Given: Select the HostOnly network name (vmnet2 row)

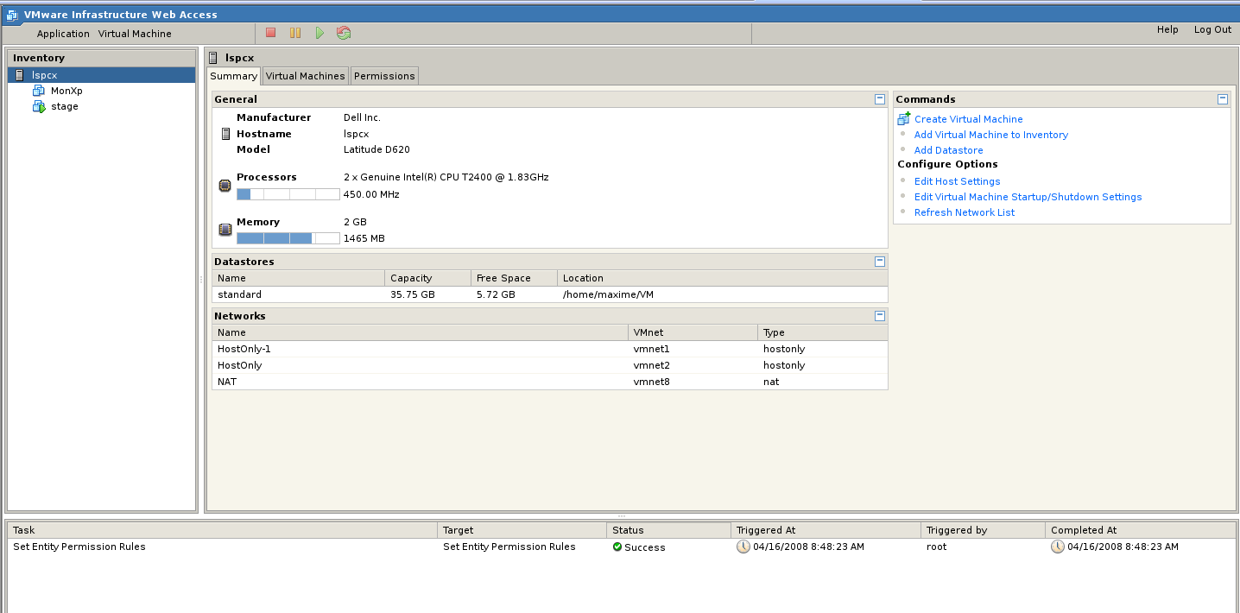Looking at the screenshot, I should (x=240, y=365).
